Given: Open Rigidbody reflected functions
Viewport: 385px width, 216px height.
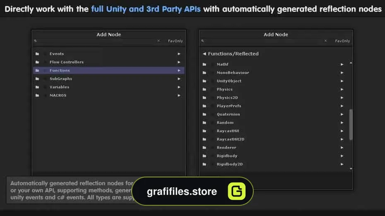Looking at the screenshot, I should click(274, 156).
